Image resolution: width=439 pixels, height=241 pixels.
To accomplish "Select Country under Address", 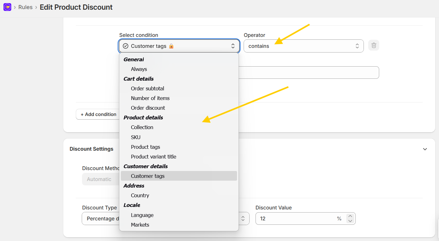I will click(140, 195).
